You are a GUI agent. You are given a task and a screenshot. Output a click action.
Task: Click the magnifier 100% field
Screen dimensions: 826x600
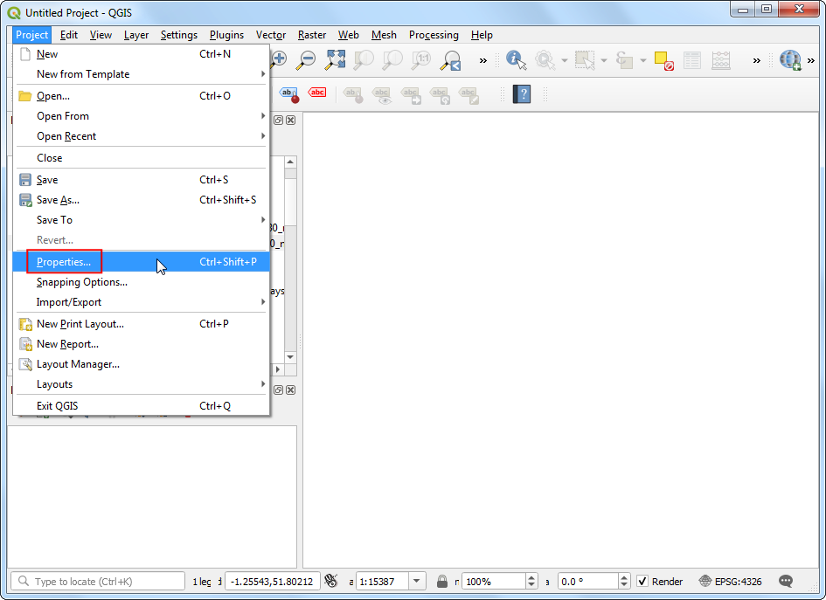point(494,581)
